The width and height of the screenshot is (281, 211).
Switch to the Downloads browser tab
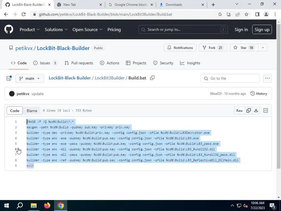pyautogui.click(x=182, y=5)
